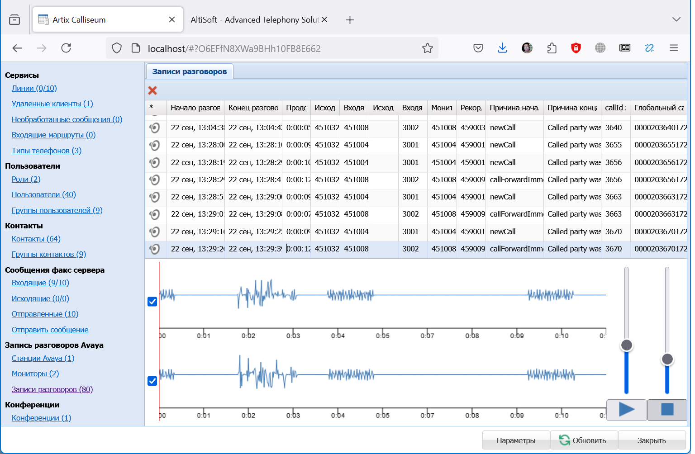Click speaker icon for callId 3655 row
This screenshot has width=695, height=454.
coord(155,145)
